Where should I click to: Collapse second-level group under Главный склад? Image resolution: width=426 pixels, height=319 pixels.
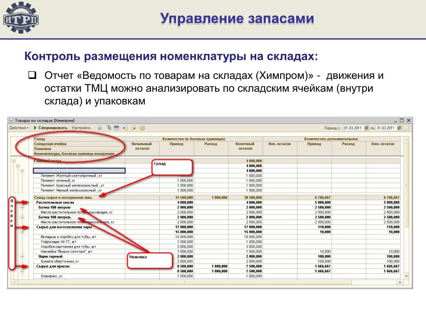[x=18, y=166]
